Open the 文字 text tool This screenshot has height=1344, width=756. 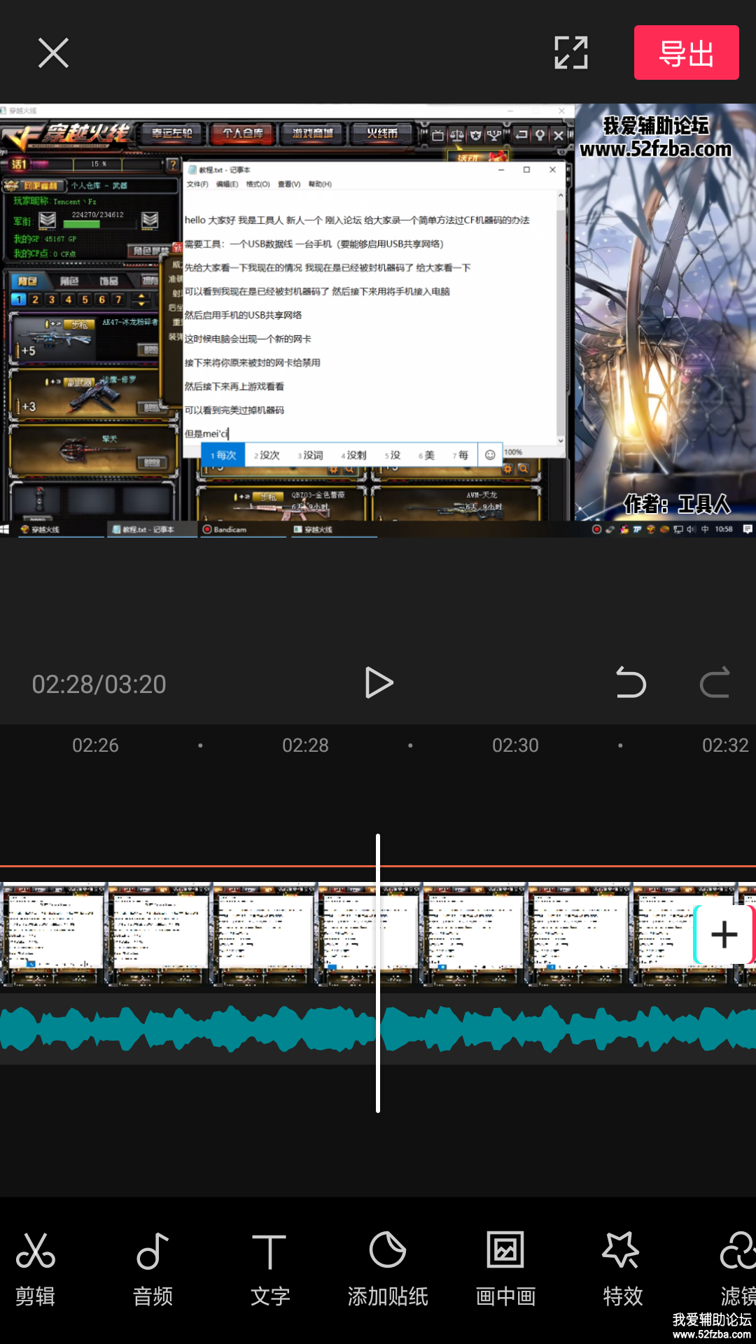[269, 1269]
